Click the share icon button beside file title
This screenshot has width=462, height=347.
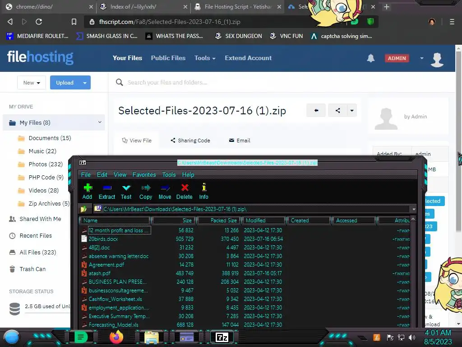(337, 110)
